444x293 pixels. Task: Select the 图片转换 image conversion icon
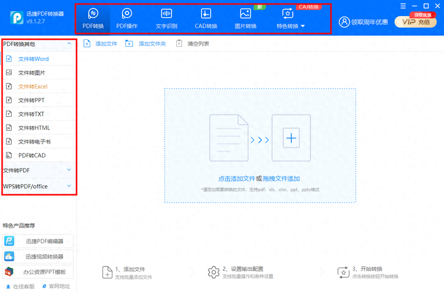245,14
